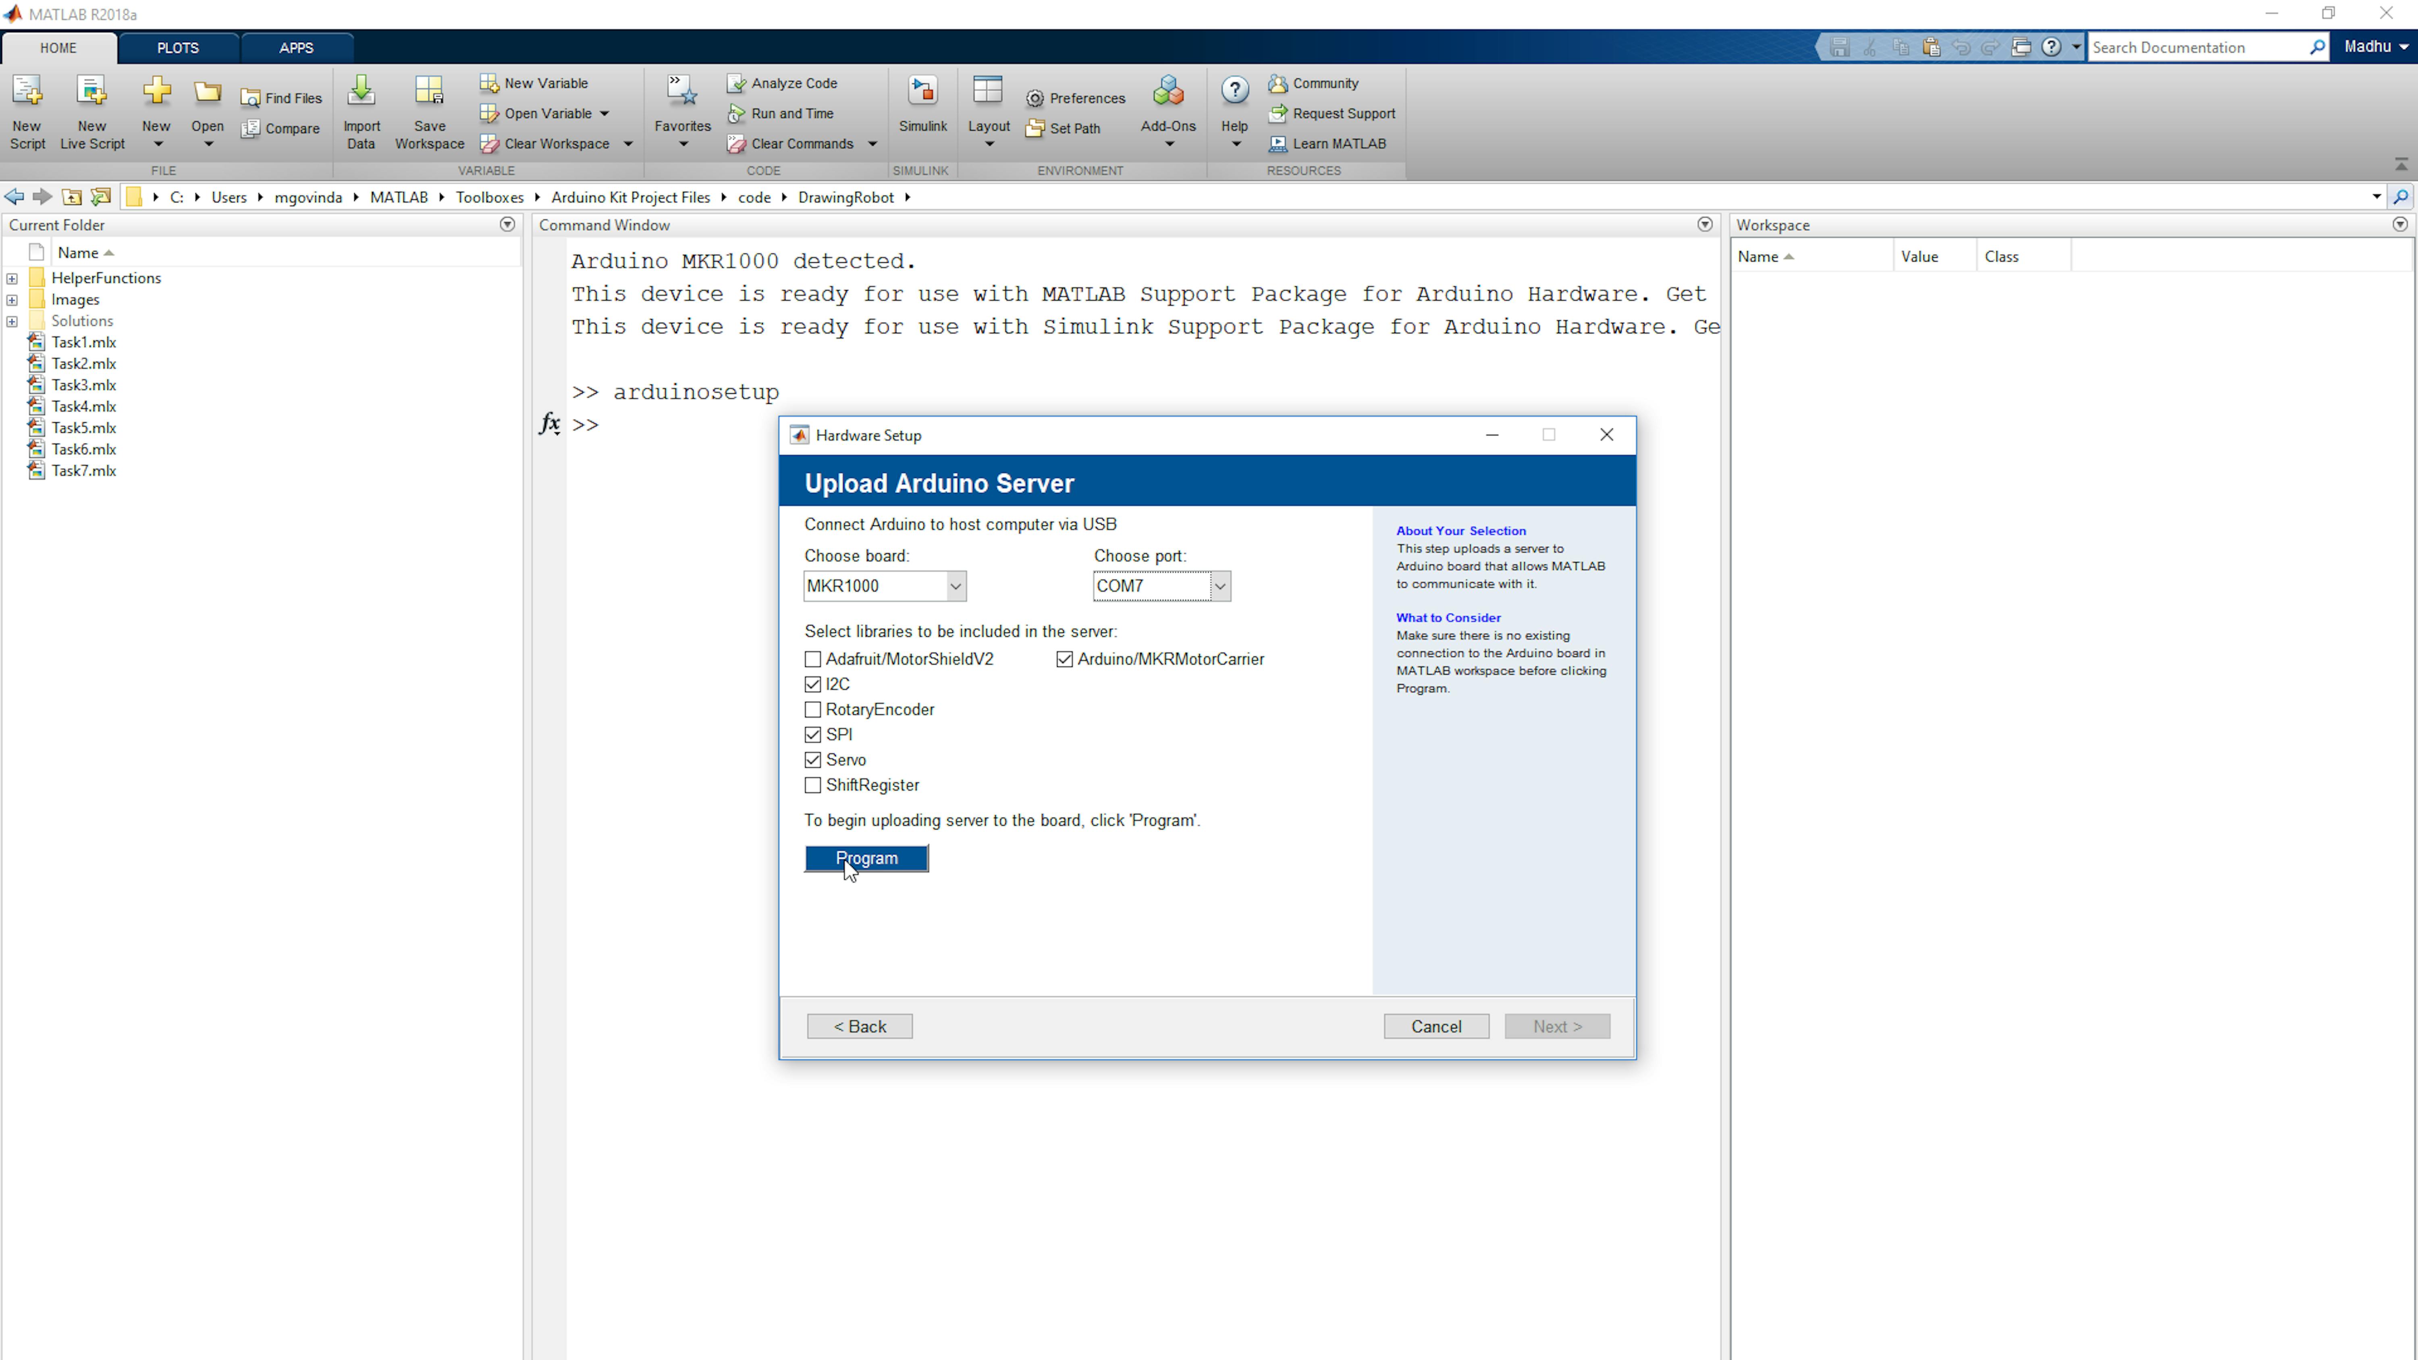This screenshot has height=1360, width=2418.
Task: Click Set Path
Action: [1064, 129]
